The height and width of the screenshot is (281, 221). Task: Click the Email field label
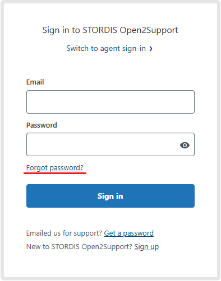pyautogui.click(x=35, y=82)
